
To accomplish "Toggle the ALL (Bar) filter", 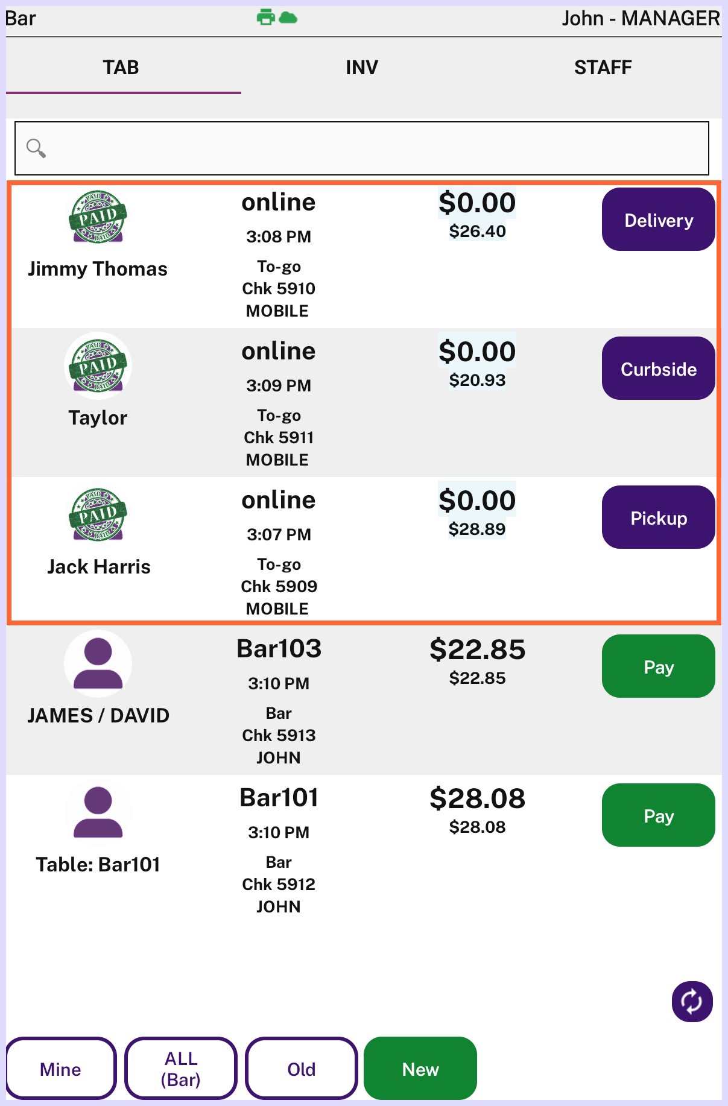I will pyautogui.click(x=181, y=1069).
